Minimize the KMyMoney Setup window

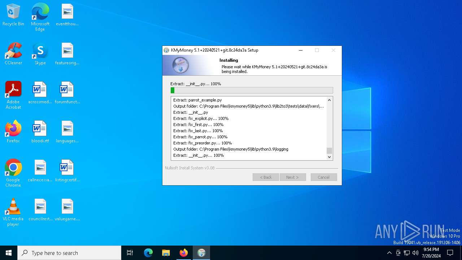coord(301,50)
